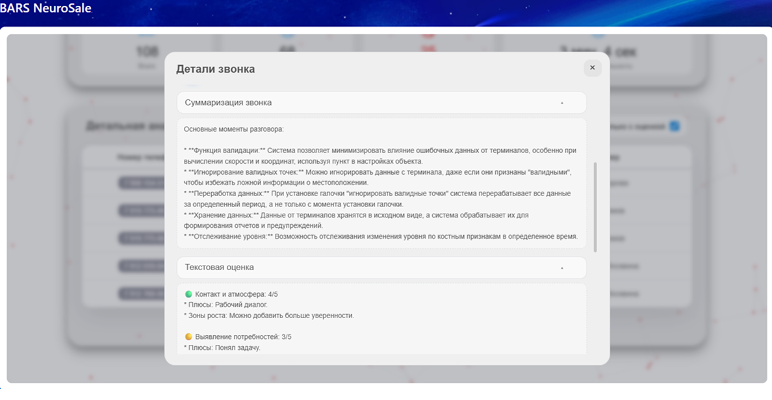Screen dimensions: 772x400
Task: Click the Выявление потребностей: 3/5 score
Action: click(x=243, y=337)
